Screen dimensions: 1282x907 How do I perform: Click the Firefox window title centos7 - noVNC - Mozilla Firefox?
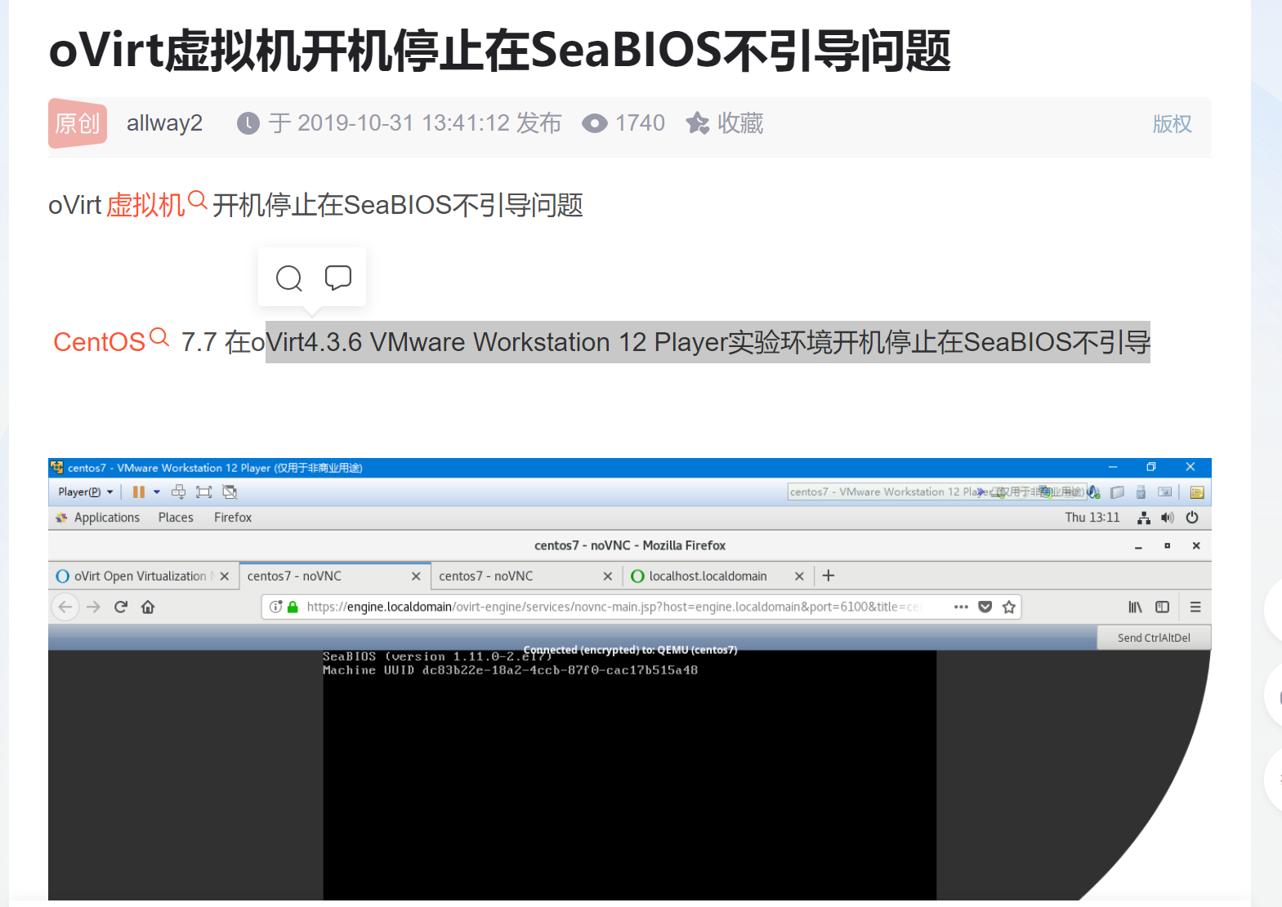[x=630, y=545]
